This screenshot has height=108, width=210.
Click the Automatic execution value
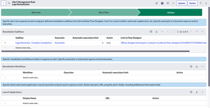(x=60, y=43)
